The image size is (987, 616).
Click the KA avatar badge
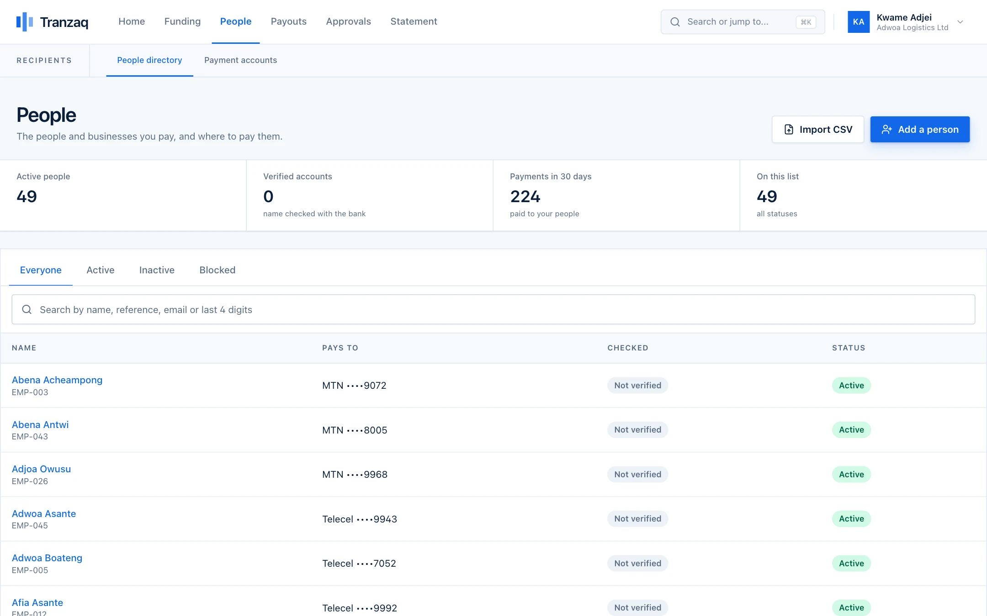click(859, 22)
